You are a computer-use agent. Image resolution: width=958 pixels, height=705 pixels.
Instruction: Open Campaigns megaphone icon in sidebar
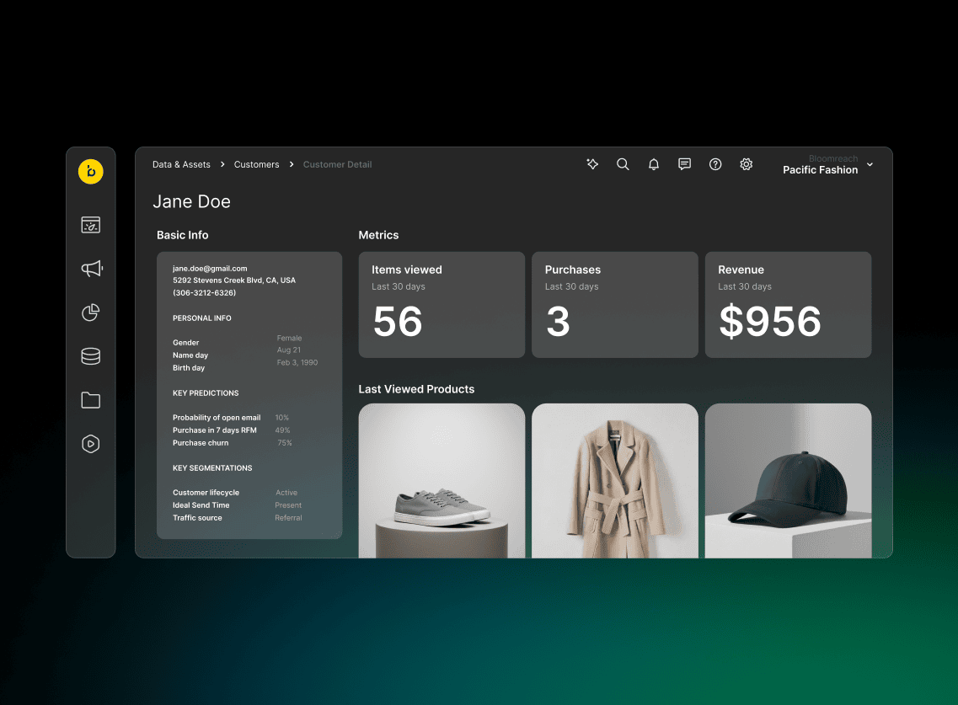pos(91,269)
